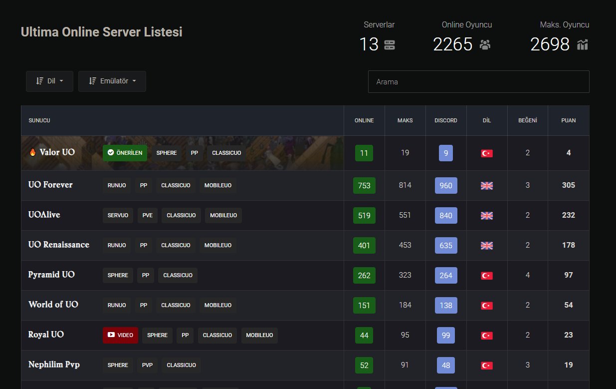Click the SERVUO tag in UOAlive row
This screenshot has height=389, width=616.
pyautogui.click(x=118, y=215)
